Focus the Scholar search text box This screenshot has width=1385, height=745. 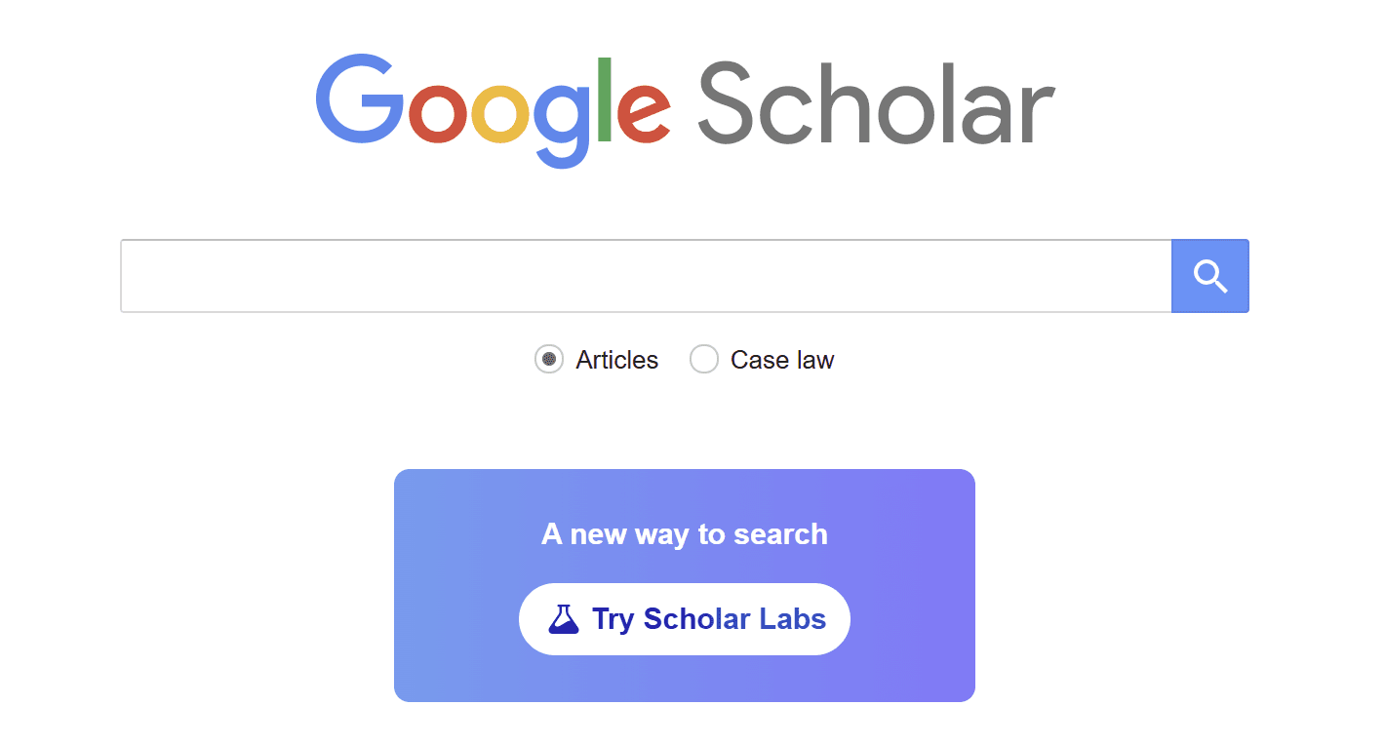[646, 277]
